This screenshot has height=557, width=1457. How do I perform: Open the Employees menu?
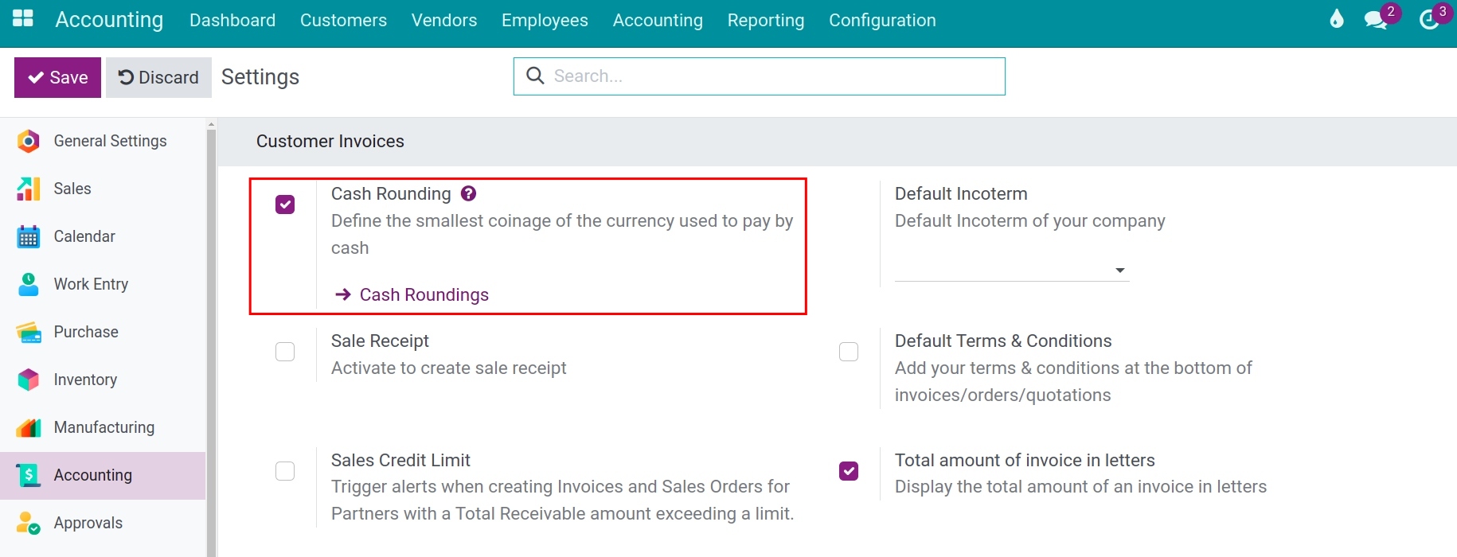(x=545, y=20)
